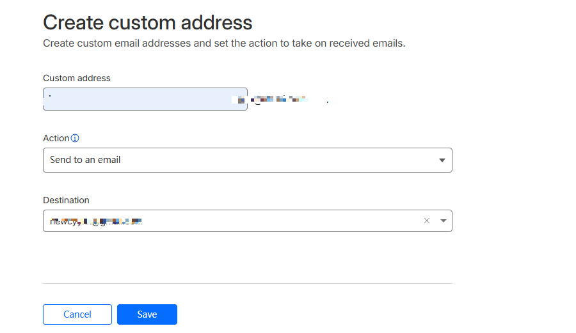Expand the Action dropdown arrow

click(x=442, y=160)
